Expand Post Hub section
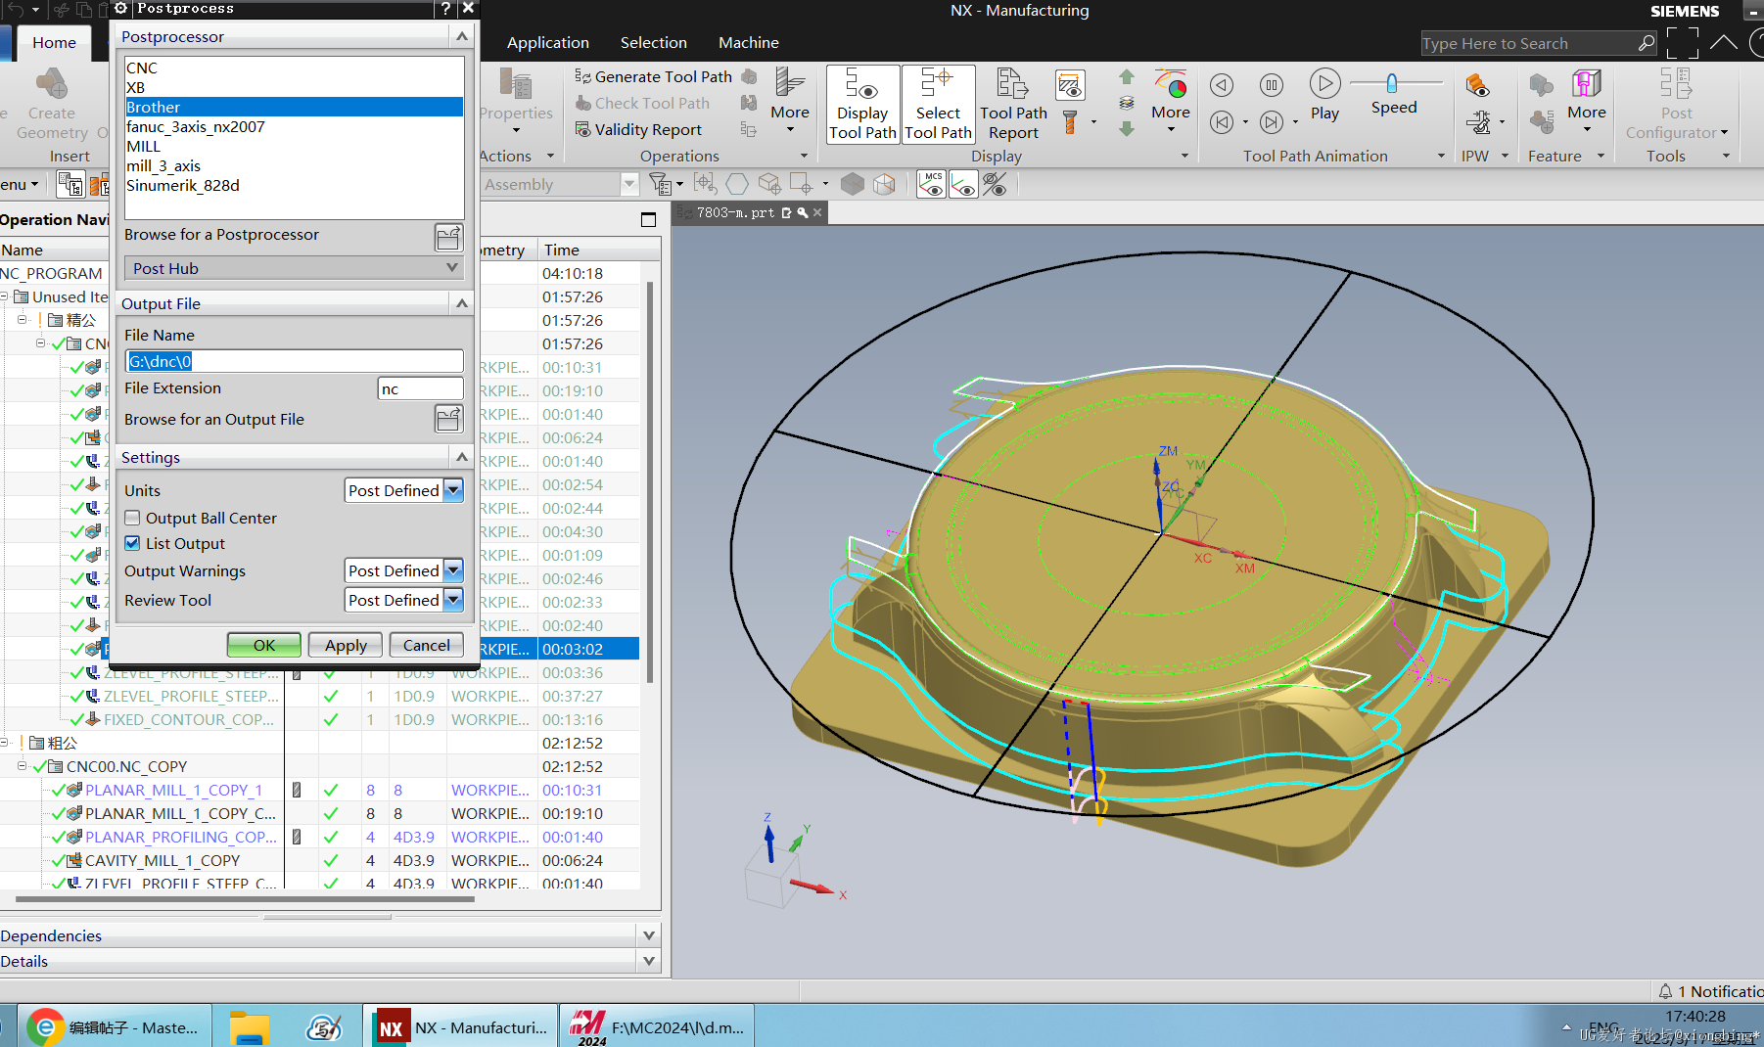This screenshot has width=1764, height=1047. pyautogui.click(x=294, y=268)
